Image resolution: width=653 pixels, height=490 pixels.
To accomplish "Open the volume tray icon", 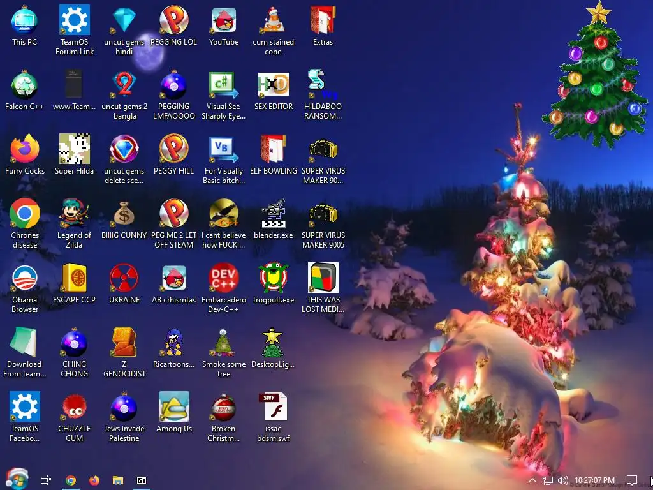I will [x=562, y=480].
